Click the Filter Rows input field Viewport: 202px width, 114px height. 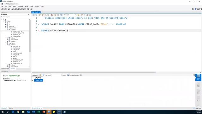point(56,75)
